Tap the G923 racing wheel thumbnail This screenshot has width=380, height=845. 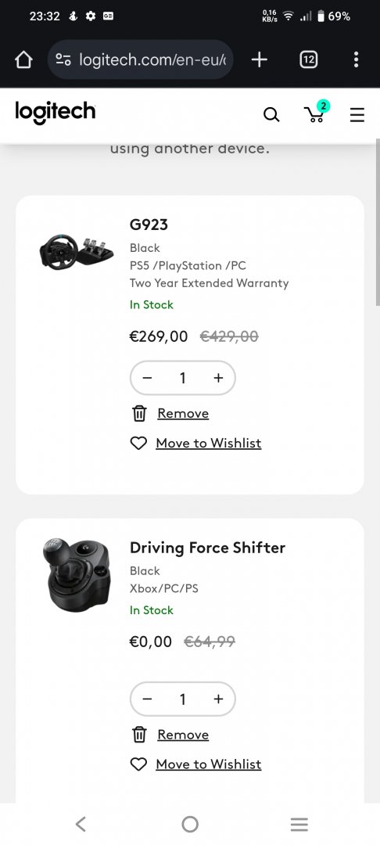coord(76,252)
